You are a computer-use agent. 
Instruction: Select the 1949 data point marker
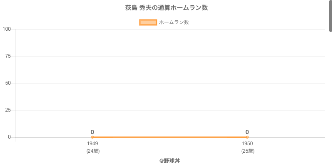(92, 137)
